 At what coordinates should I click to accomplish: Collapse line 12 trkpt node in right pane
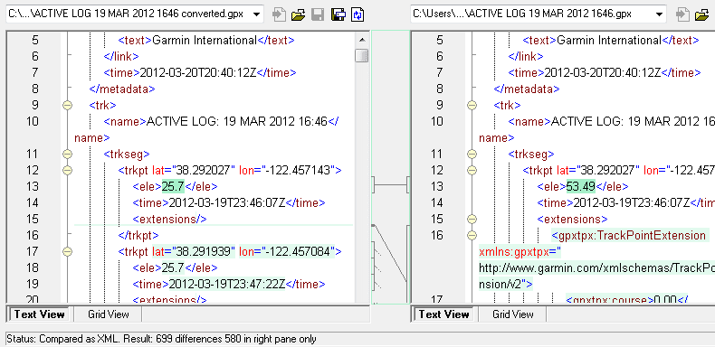tap(472, 170)
